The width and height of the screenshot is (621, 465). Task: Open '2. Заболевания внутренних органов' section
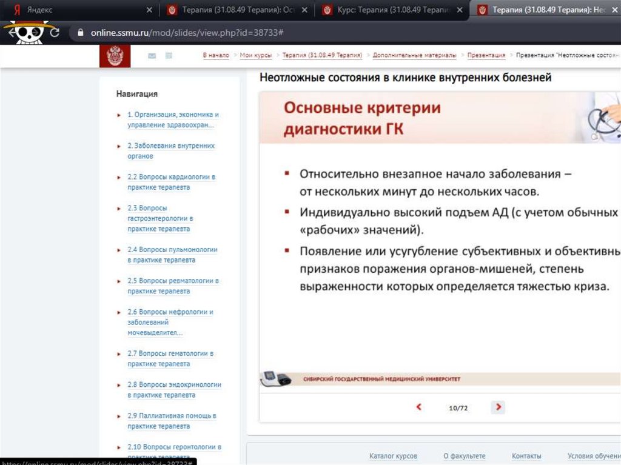[x=170, y=151]
